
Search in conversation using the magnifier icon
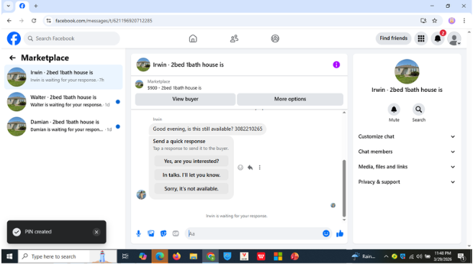pos(419,109)
